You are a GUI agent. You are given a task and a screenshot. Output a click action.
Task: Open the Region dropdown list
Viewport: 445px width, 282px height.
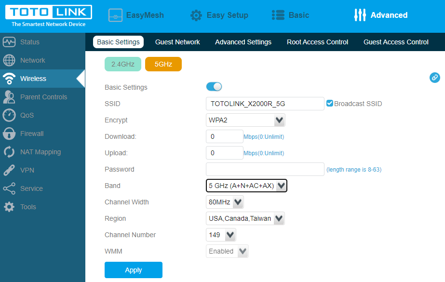245,218
